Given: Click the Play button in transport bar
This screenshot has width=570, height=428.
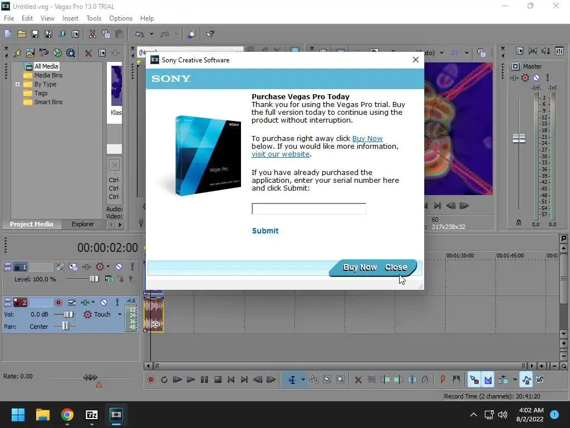Looking at the screenshot, I should tap(191, 380).
